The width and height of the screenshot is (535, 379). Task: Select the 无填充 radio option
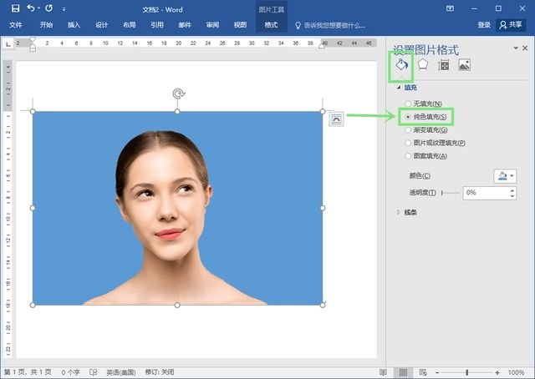407,104
